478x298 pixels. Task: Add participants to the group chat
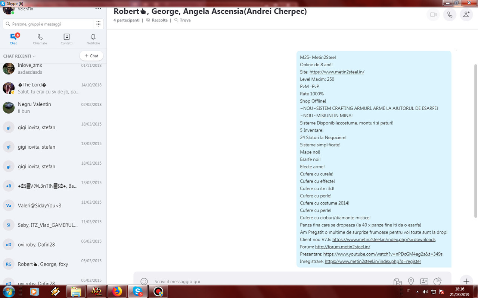(x=466, y=15)
